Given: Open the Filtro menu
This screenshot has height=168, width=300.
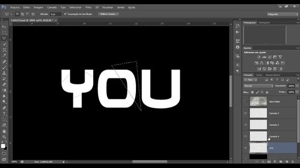Looking at the screenshot, I should point(88,7).
